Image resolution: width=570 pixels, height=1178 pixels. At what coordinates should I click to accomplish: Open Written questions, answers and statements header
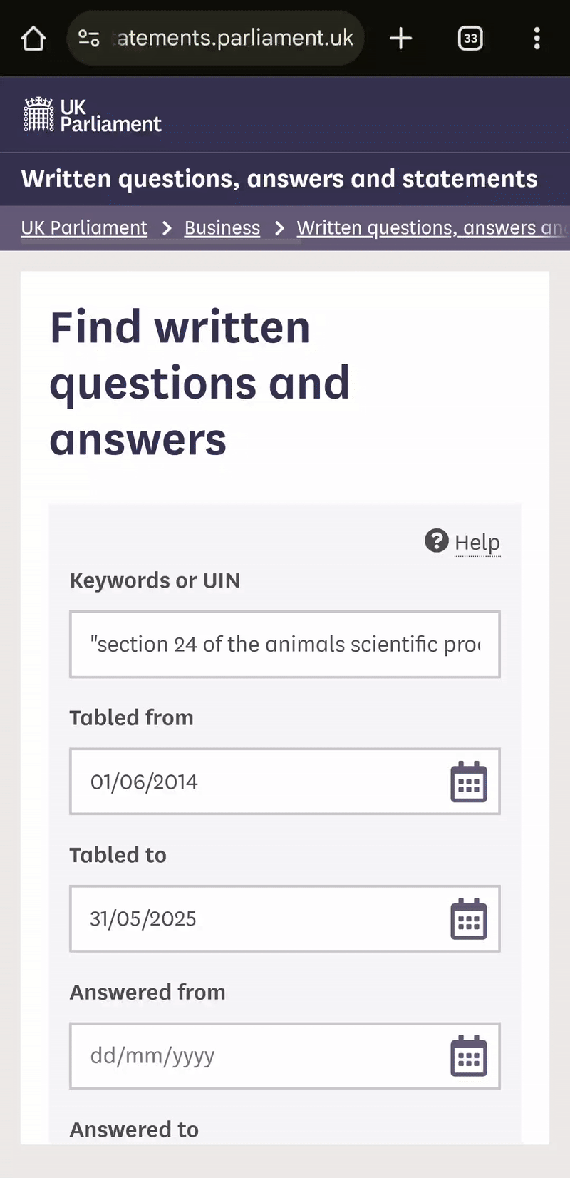[279, 179]
